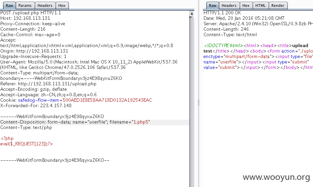The width and height of the screenshot is (313, 187).
Task: Click the Cache-Control: max-age=0 header
Action: [30, 34]
